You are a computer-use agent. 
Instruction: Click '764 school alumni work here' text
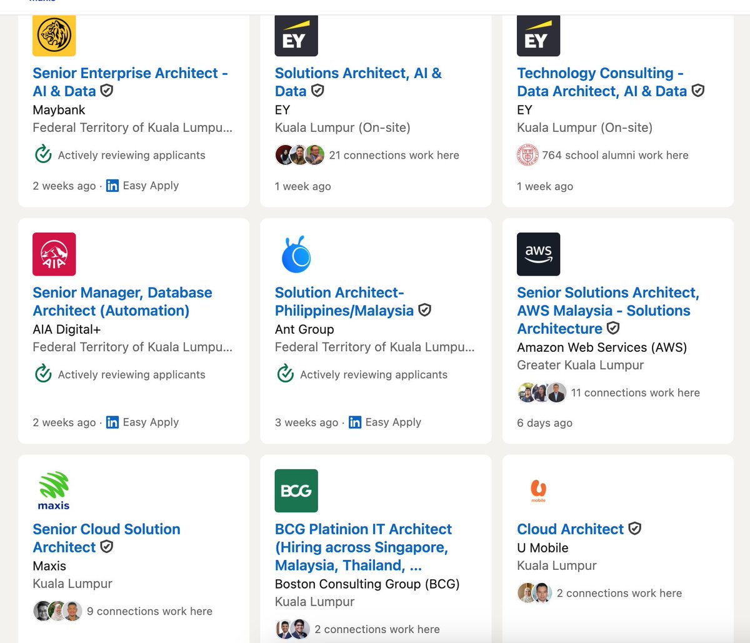(615, 155)
